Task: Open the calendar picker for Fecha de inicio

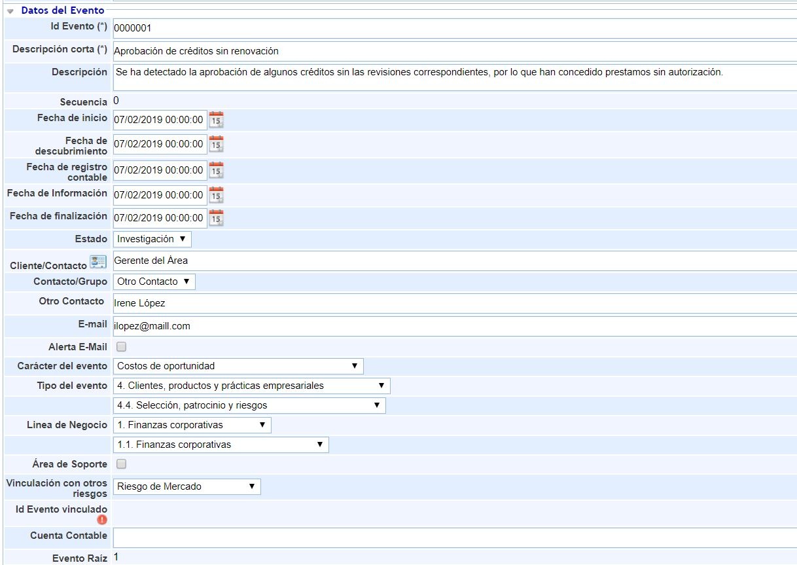Action: 217,120
